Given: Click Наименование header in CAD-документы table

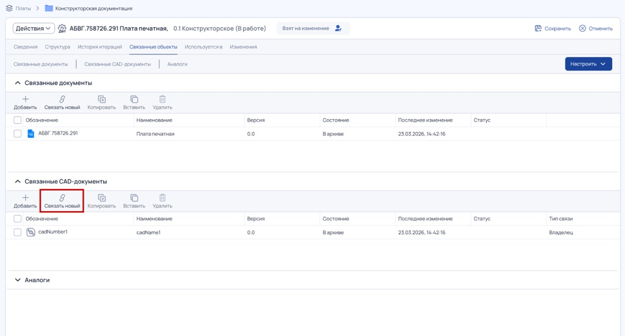Looking at the screenshot, I should coord(154,219).
